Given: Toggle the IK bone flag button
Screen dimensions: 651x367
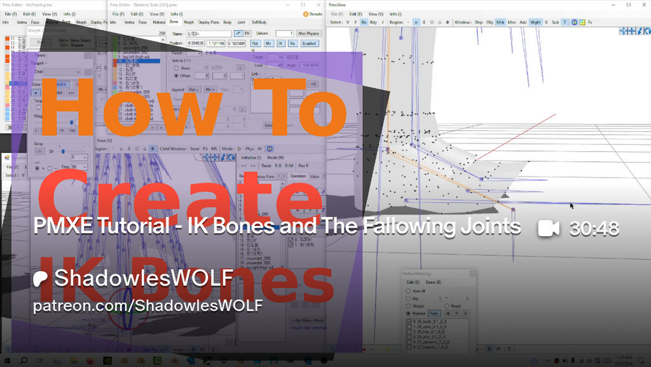Looking at the screenshot, I should coord(280,44).
